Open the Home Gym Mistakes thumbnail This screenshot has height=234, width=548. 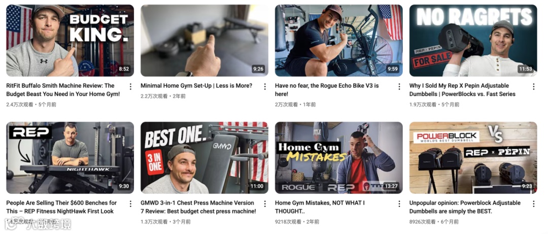338,157
